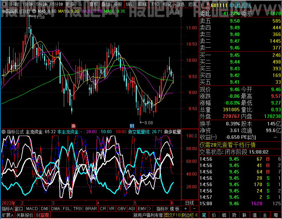
Task: Select the 值 value tab in sidebar
Action: [255, 215]
